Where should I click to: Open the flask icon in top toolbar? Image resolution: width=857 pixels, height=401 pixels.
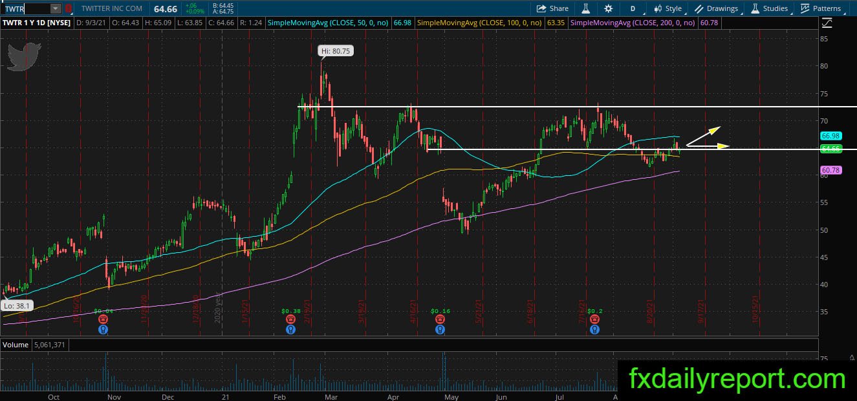pos(586,8)
